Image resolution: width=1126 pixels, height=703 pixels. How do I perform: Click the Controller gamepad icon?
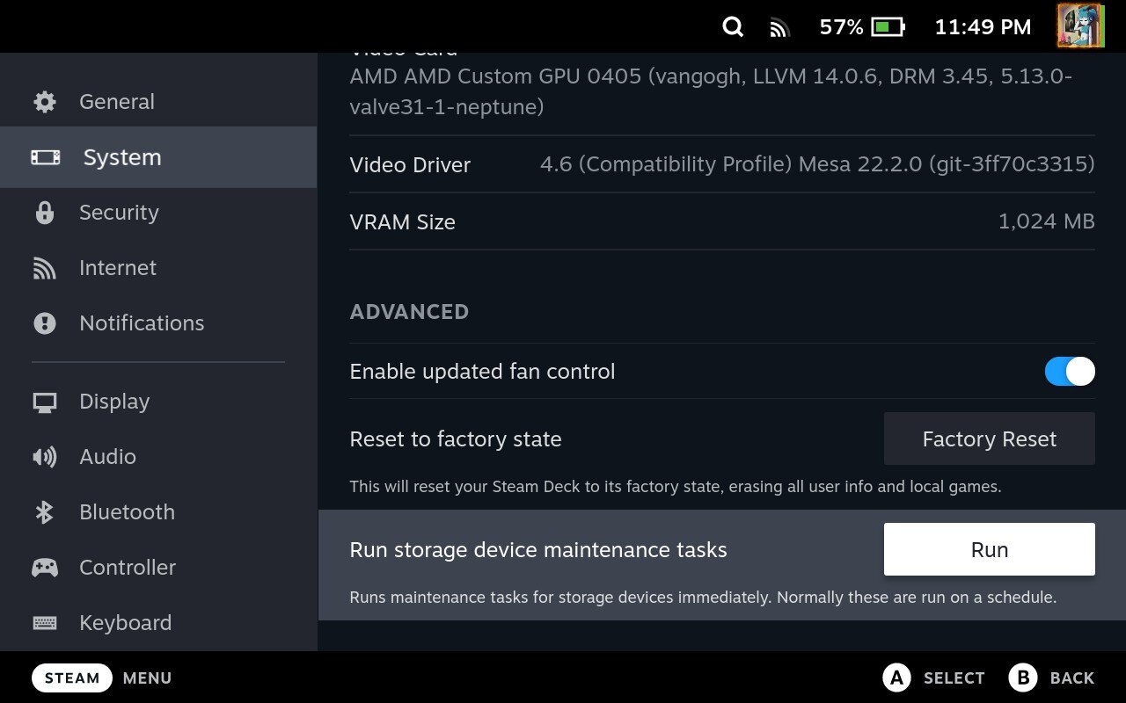(45, 568)
